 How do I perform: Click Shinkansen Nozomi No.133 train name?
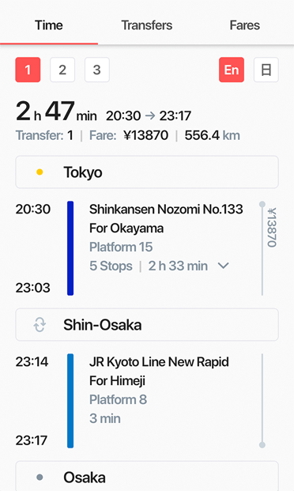click(x=166, y=210)
